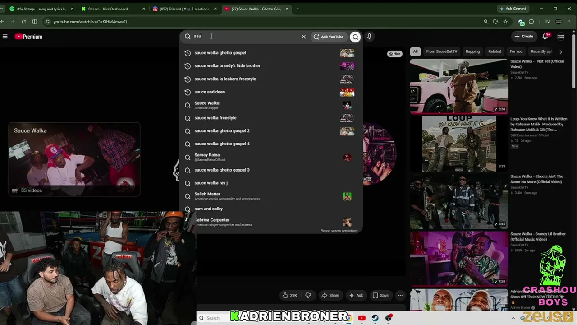Viewport: 577px width, 325px height.
Task: Switch to the Spotify 'stfu & trap.' tab
Action: [41, 9]
